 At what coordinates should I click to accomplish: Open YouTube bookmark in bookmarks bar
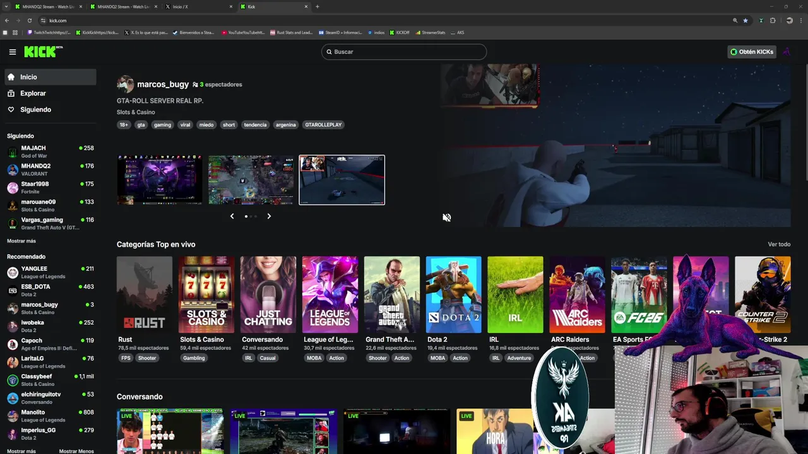[243, 32]
